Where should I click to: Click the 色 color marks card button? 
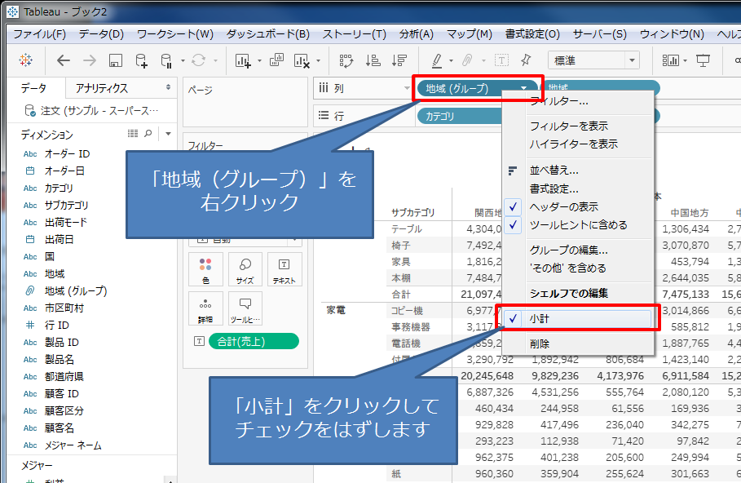[x=205, y=269]
